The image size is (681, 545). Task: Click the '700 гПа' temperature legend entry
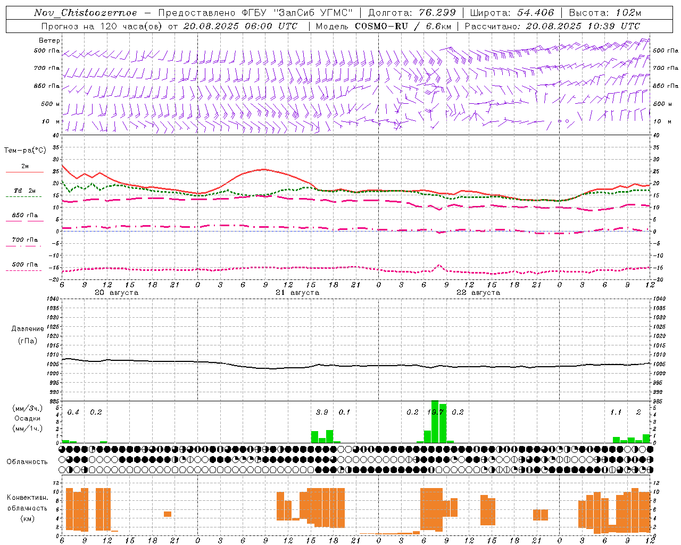coord(24,240)
